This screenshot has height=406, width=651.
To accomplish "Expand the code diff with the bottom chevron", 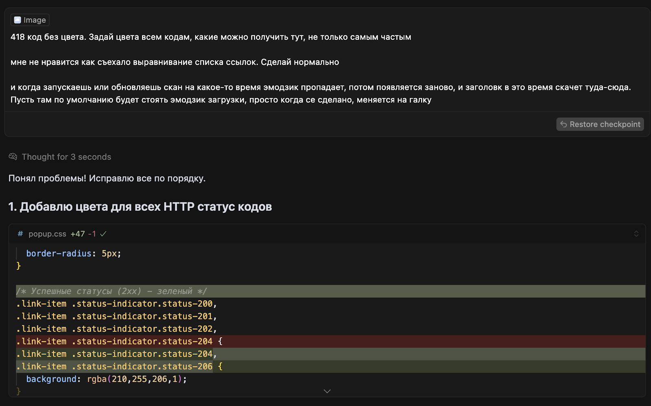I will click(x=327, y=391).
